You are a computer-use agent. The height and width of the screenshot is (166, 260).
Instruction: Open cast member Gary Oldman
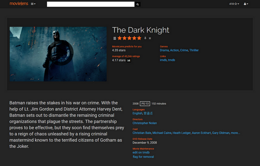(221, 133)
